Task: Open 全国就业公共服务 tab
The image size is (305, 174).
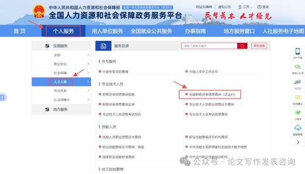Action: click(152, 31)
